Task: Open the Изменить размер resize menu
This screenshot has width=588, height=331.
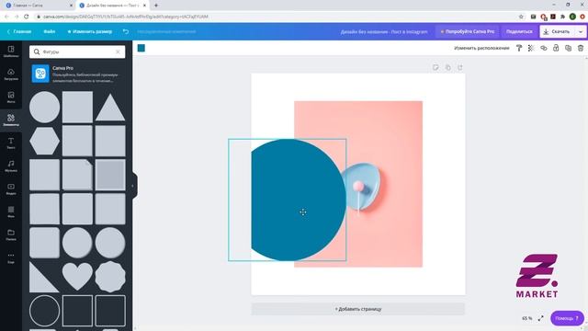Action: click(x=90, y=31)
